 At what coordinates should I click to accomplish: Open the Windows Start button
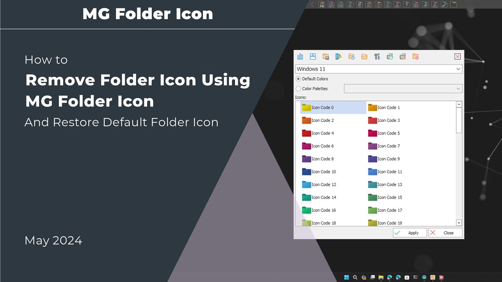click(x=347, y=277)
